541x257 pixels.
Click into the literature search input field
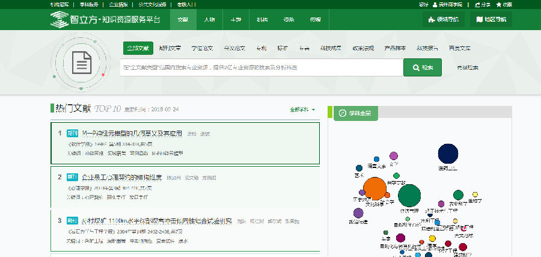(x=261, y=67)
